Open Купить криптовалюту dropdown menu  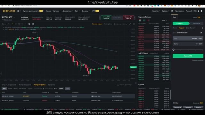point(33,11)
